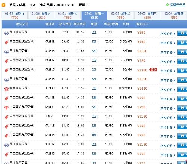Click the blue book button for flight CA1406
Screen dimensions: 187x164
(182, 99)
